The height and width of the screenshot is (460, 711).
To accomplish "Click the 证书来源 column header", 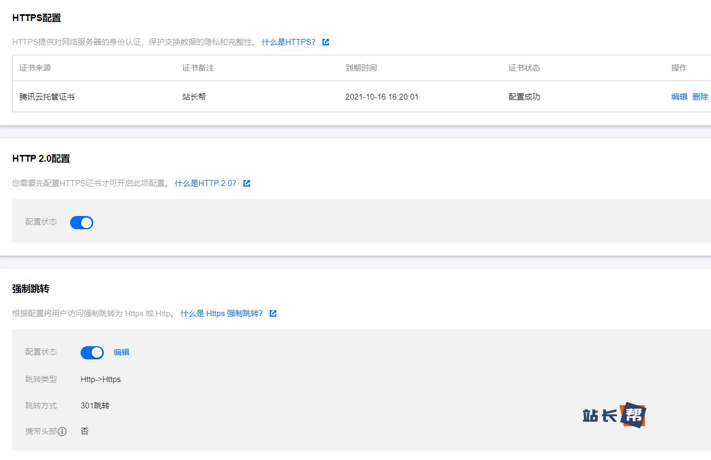I will [35, 68].
